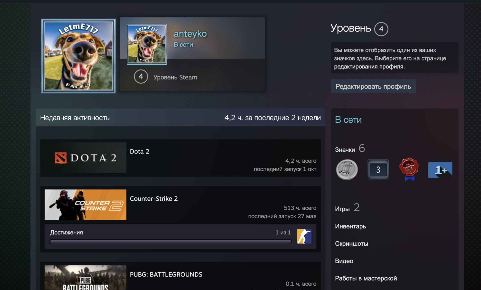
Task: Select the red wax seal badge
Action: point(409,169)
